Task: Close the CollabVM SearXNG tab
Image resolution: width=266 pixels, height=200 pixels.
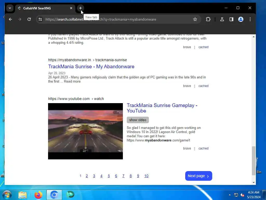Action: click(71, 8)
